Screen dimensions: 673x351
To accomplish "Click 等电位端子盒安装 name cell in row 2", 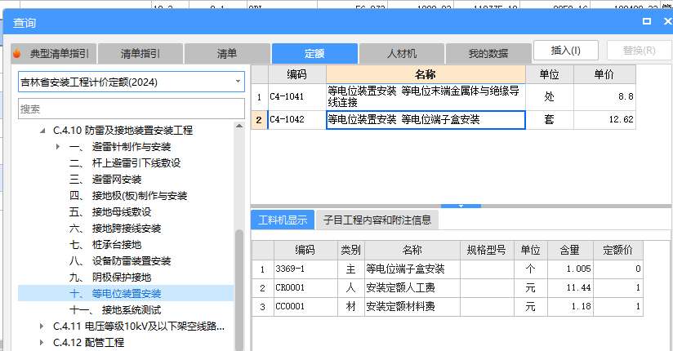I will point(426,120).
